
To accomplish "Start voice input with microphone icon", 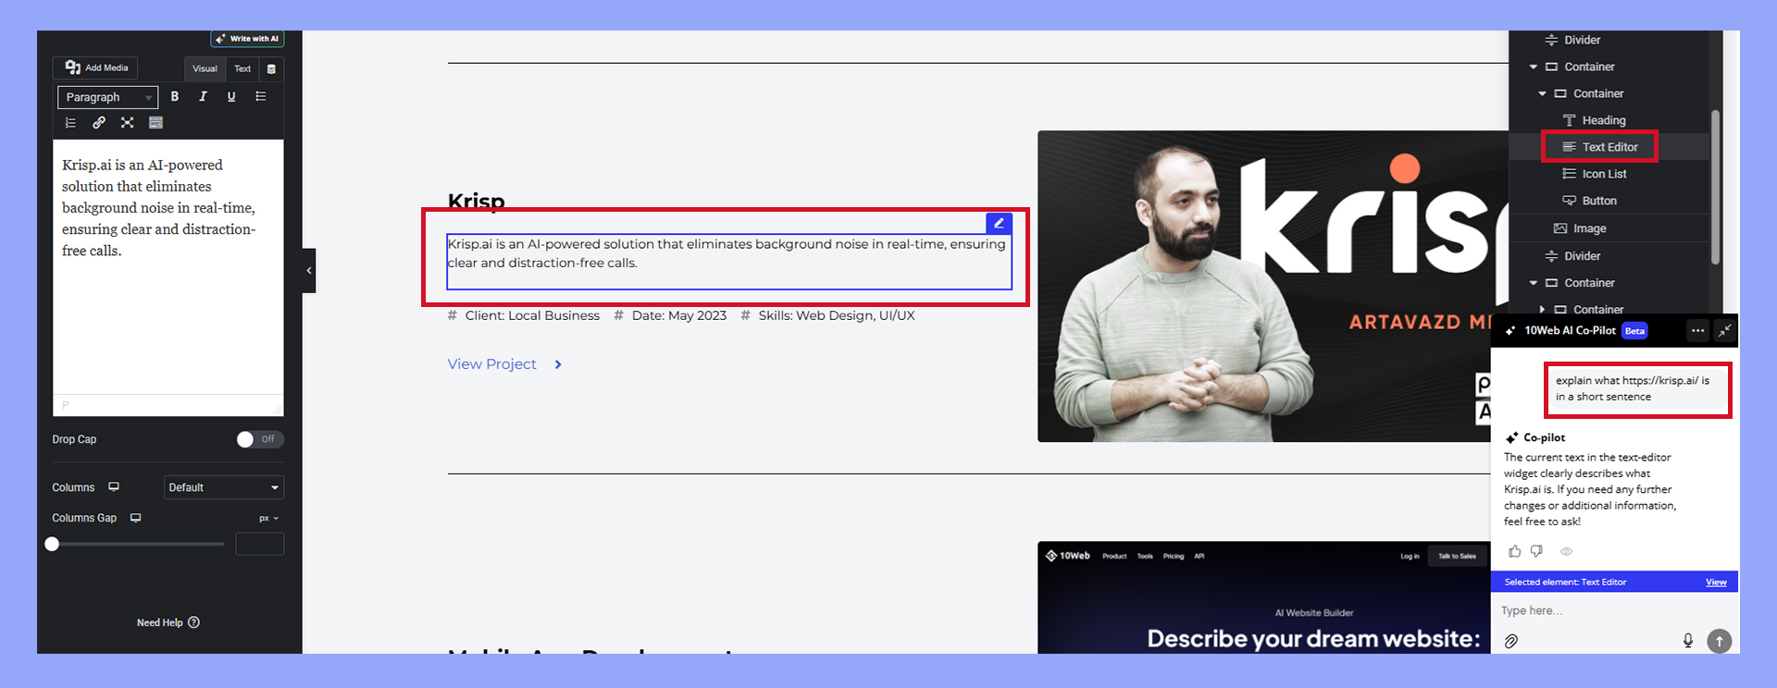I will tap(1688, 641).
